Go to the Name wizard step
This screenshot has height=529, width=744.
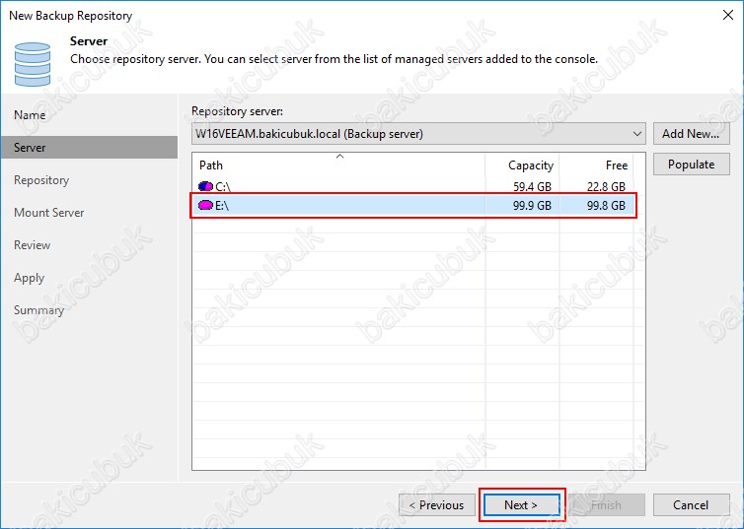[x=30, y=115]
